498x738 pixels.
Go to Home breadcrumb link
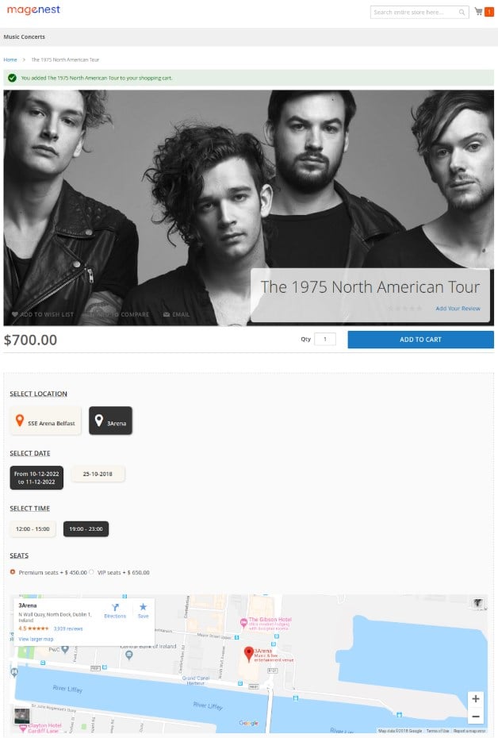tap(10, 60)
